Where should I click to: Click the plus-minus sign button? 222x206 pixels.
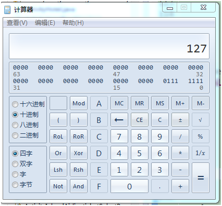[x=180, y=120]
